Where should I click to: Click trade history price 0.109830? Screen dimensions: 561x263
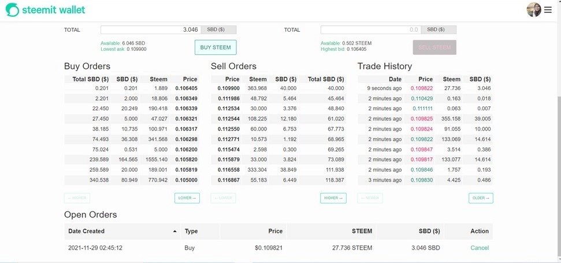click(421, 180)
